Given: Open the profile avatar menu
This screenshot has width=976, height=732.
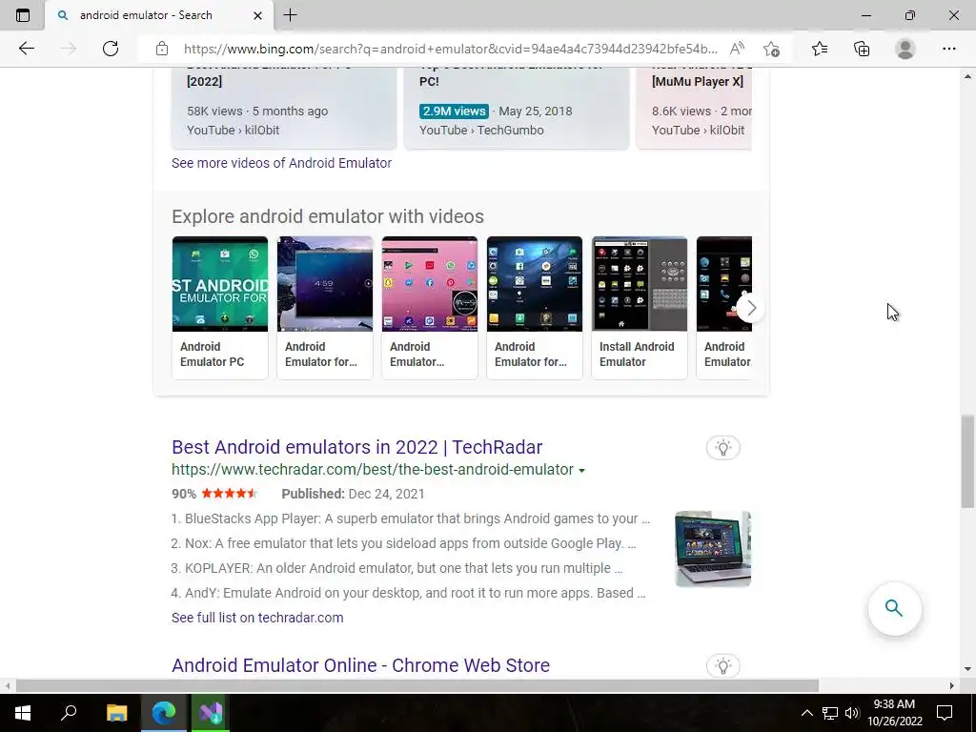Looking at the screenshot, I should coord(905,49).
